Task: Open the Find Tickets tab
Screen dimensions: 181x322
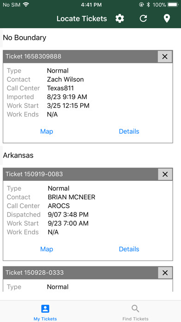Action: (x=135, y=312)
